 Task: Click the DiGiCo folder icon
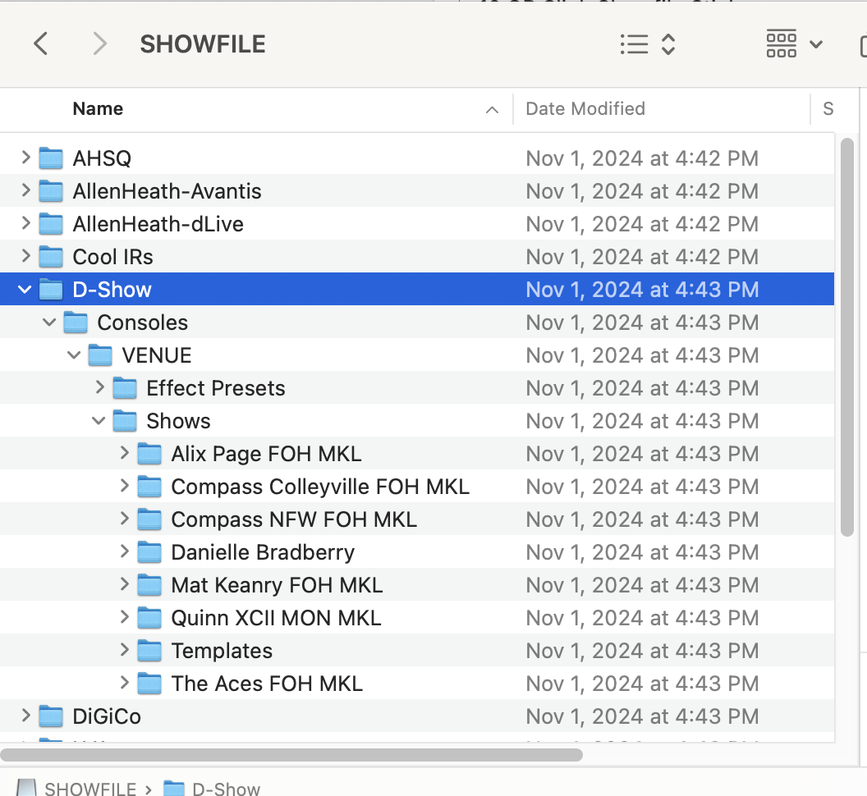[51, 716]
